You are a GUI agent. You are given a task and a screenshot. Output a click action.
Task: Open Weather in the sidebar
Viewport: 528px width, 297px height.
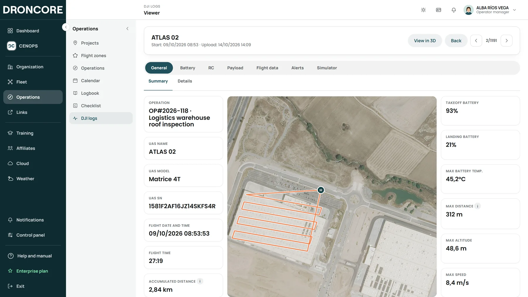click(33, 179)
